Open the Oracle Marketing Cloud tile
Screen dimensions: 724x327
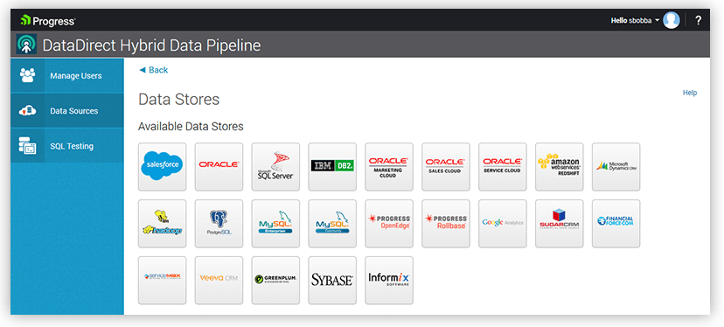389,167
